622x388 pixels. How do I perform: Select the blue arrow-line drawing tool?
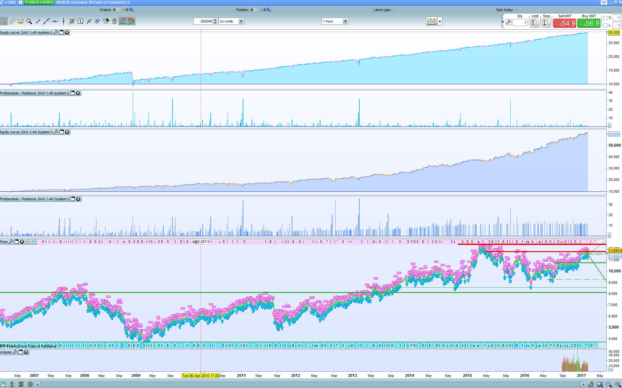coord(89,21)
